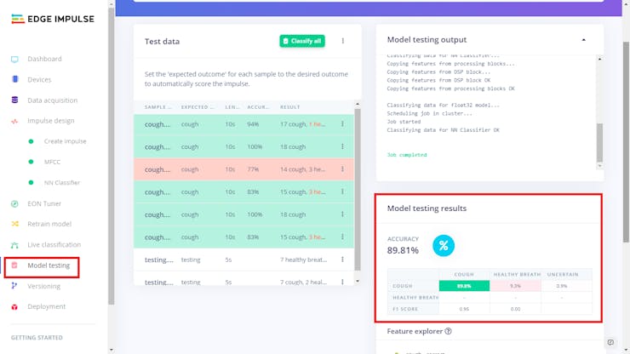This screenshot has width=630, height=354.
Task: Click the RESULT column header
Action: tap(290, 107)
